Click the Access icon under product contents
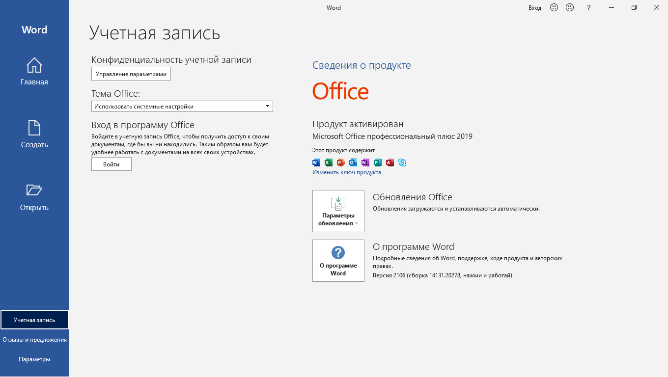The image size is (668, 377). 390,162
